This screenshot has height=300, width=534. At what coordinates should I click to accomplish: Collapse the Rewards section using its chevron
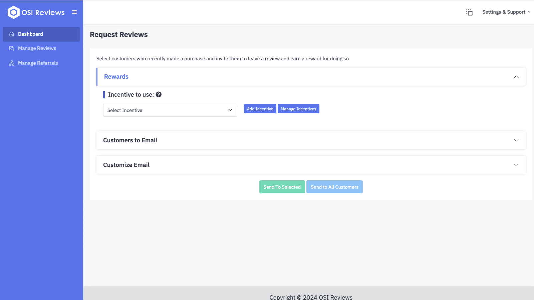tap(516, 77)
